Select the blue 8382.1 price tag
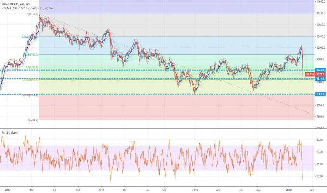 tap(320, 94)
